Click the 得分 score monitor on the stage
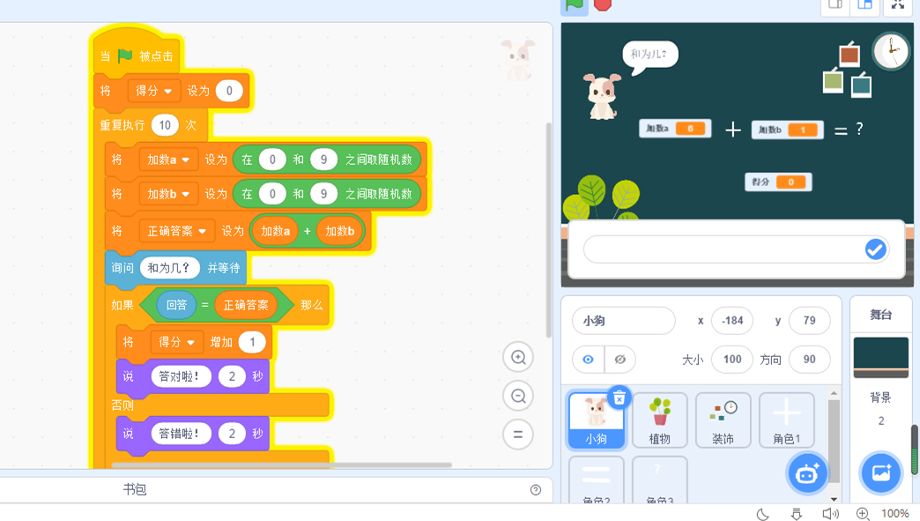 (x=779, y=182)
